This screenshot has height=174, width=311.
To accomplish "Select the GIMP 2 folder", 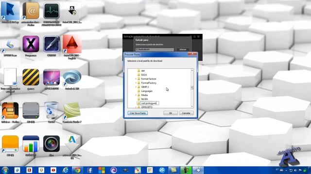I will click(x=145, y=87).
